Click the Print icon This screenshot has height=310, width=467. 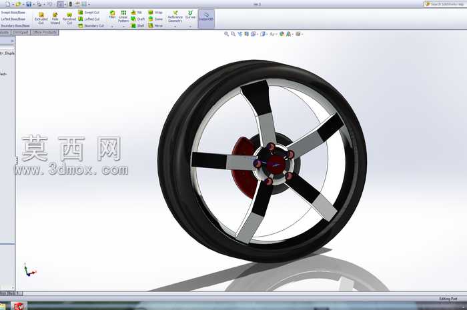39,4
